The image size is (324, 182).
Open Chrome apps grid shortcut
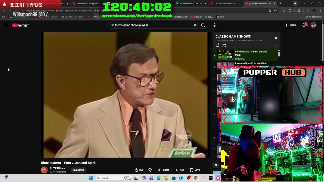tap(3, 17)
